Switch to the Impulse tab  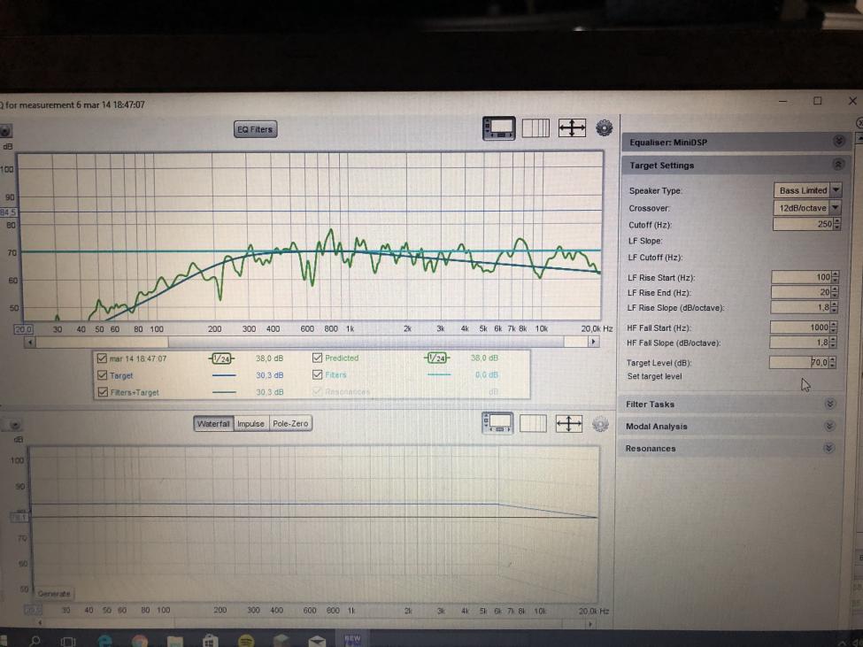[x=251, y=424]
